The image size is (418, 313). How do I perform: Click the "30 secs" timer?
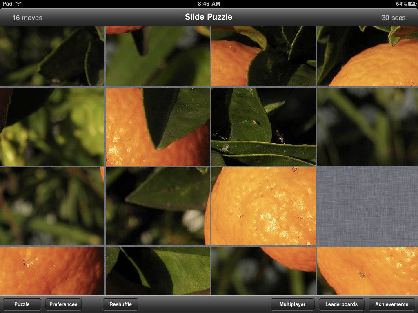click(x=393, y=18)
